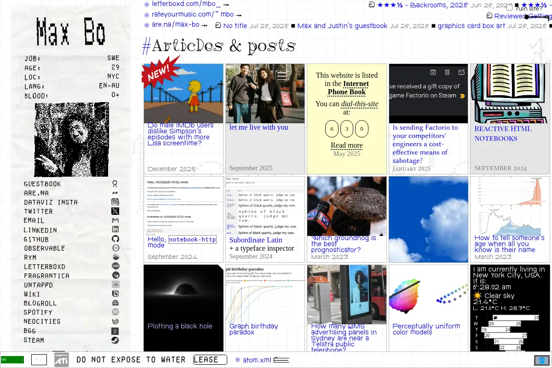Open the blue sky clouds post thumbnail
The width and height of the screenshot is (552, 368).
[429, 219]
